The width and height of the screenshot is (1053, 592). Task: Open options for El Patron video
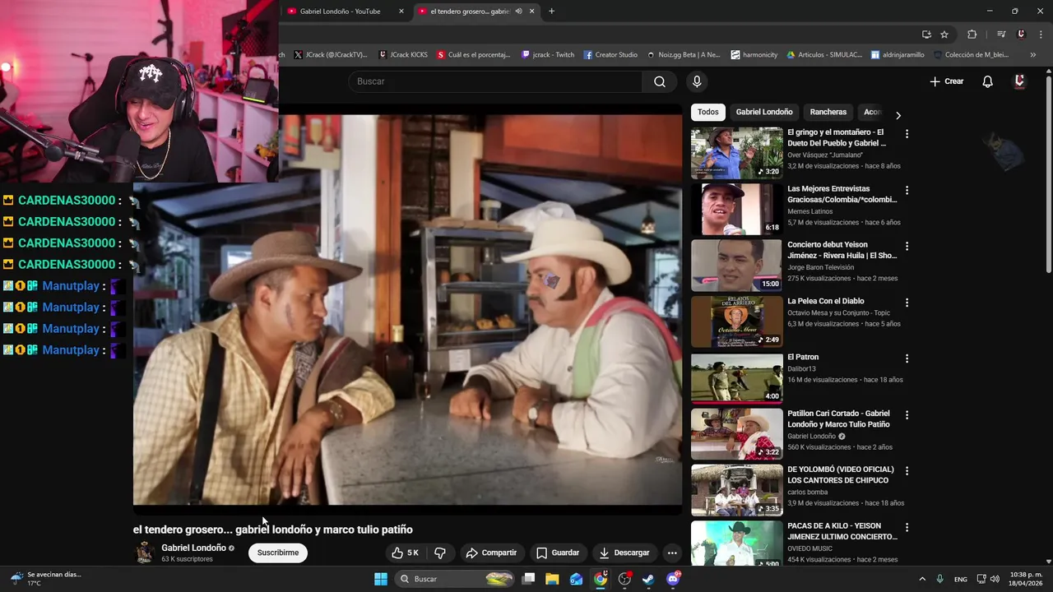(907, 358)
